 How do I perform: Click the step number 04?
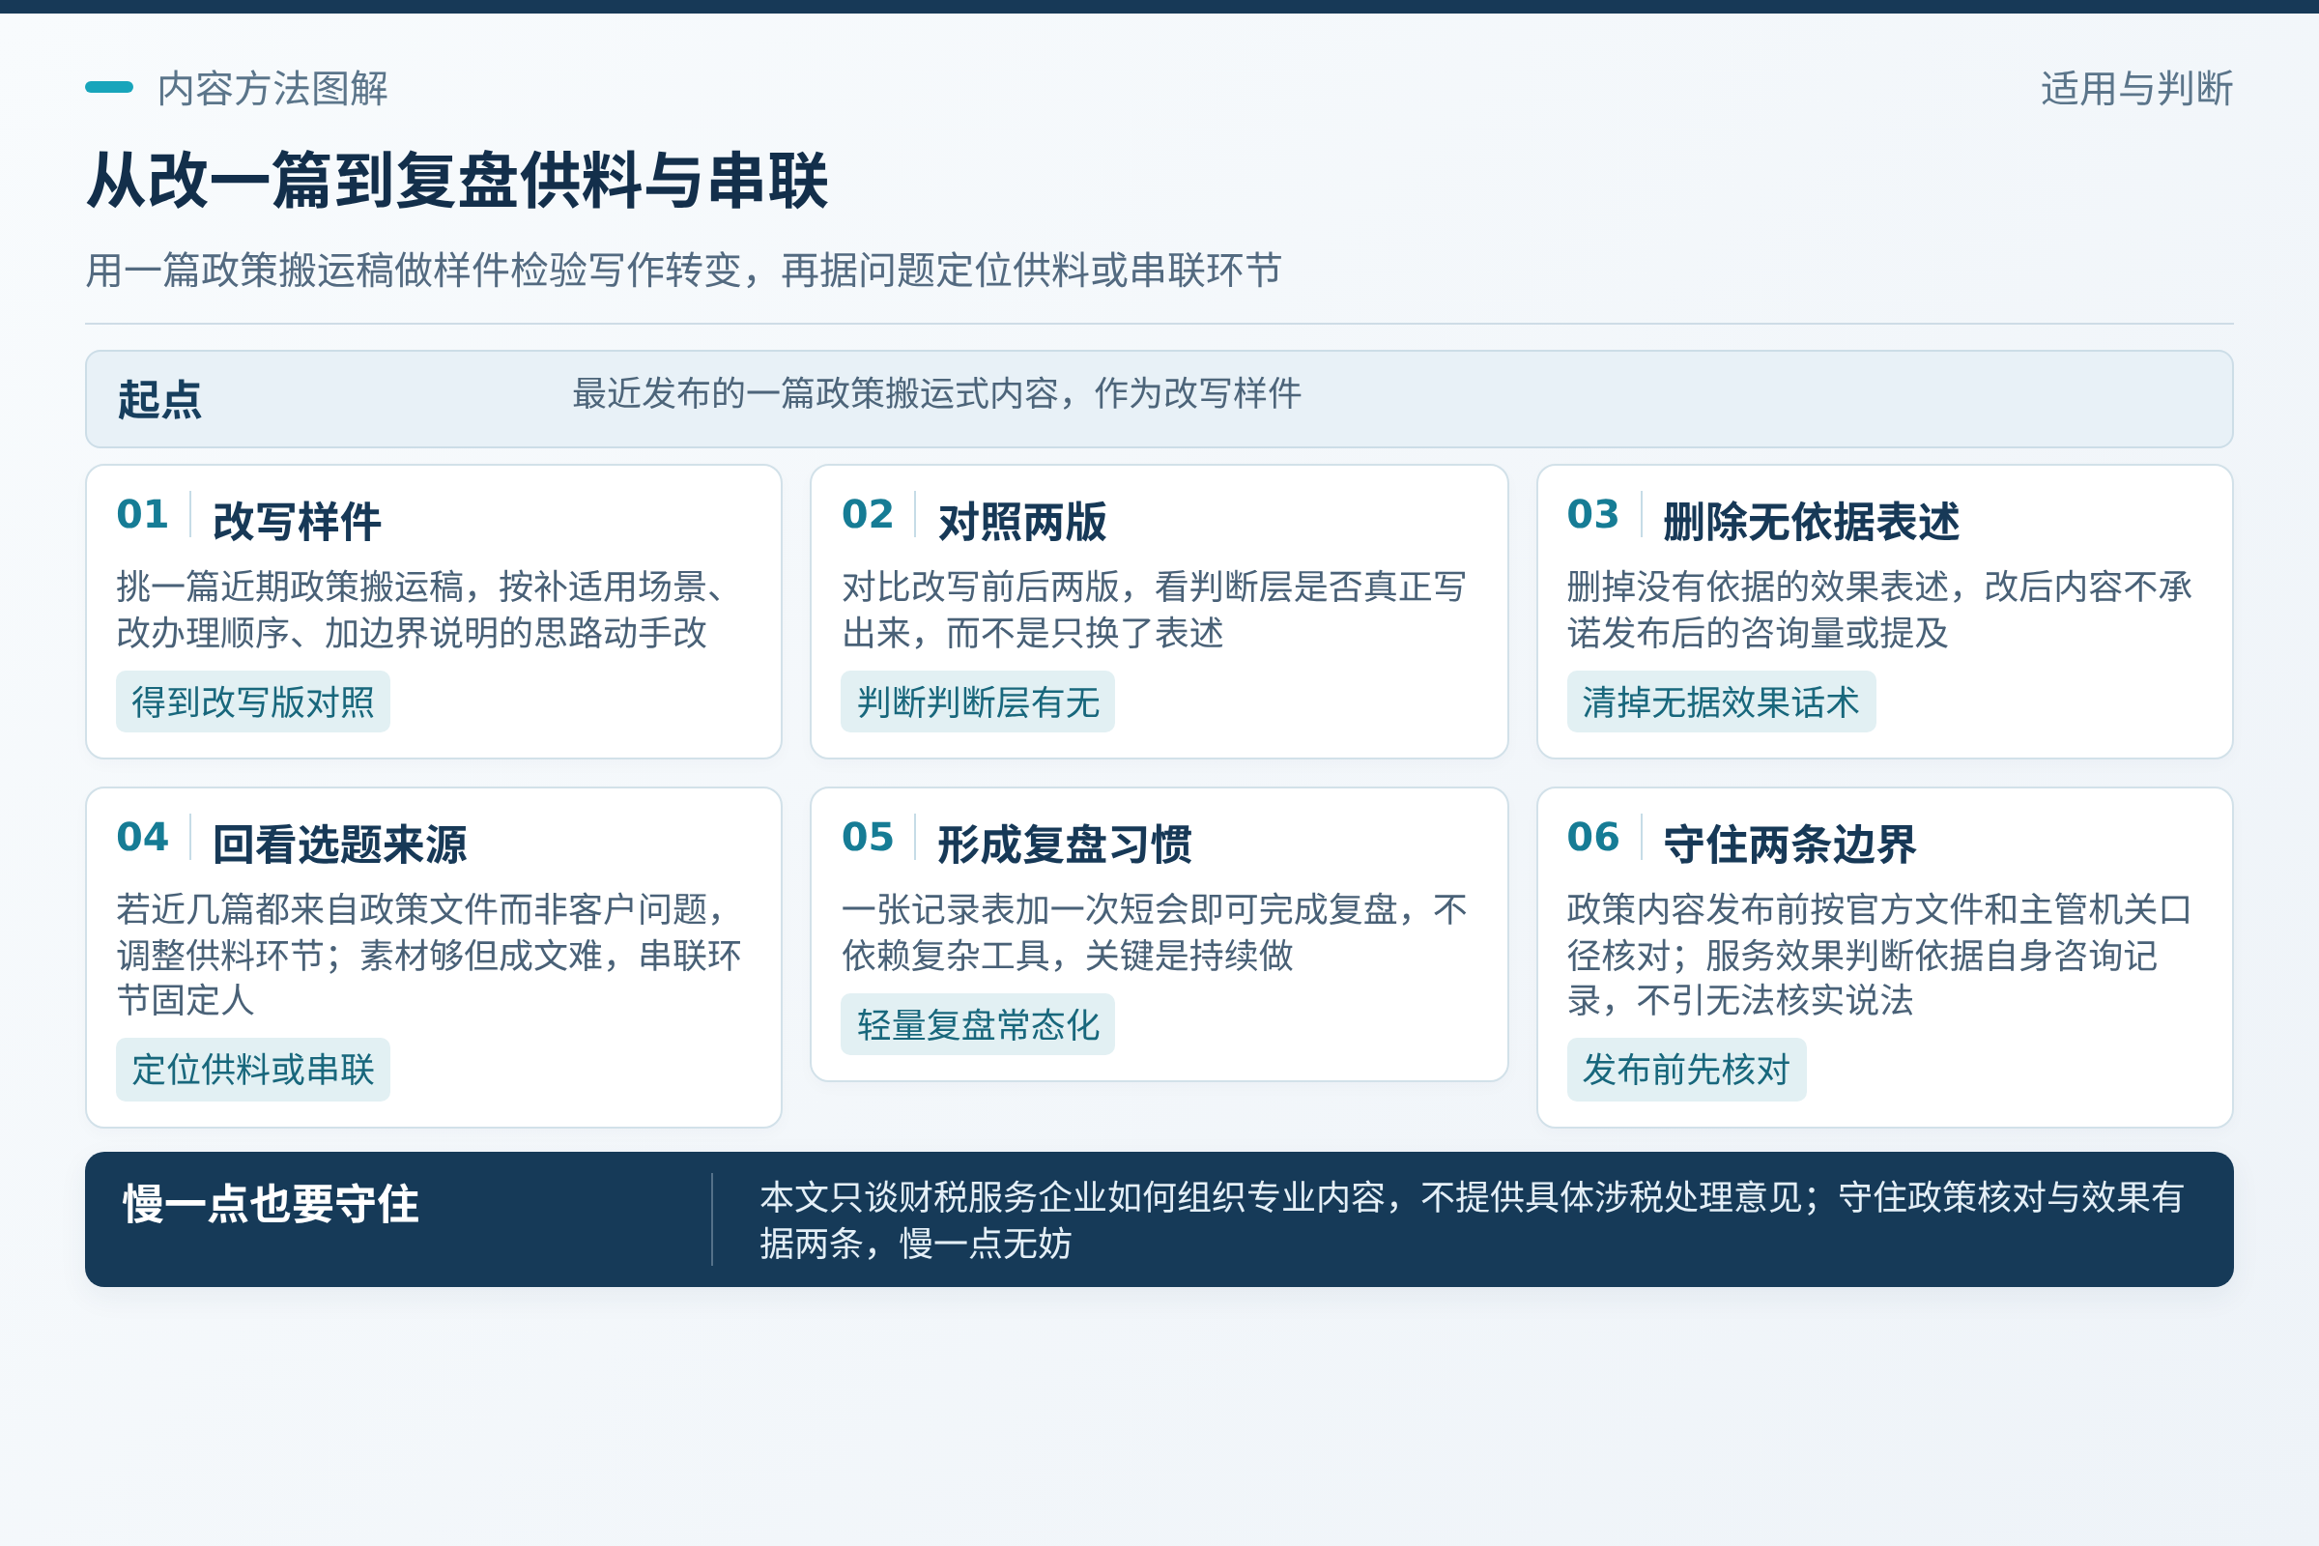point(143,837)
